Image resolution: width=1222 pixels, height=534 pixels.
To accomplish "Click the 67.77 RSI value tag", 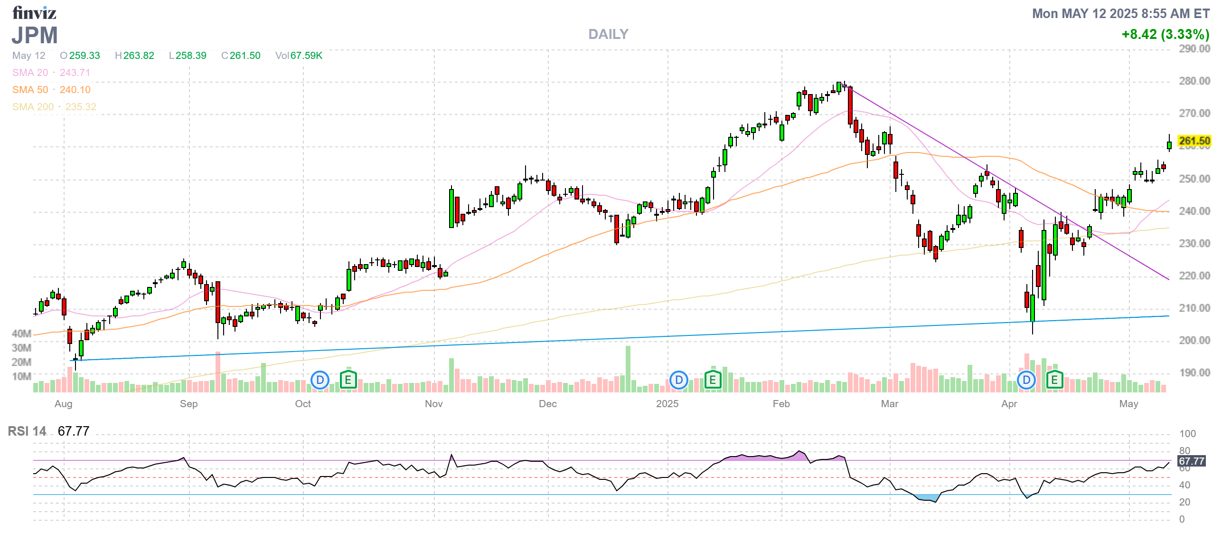I will (x=1191, y=461).
